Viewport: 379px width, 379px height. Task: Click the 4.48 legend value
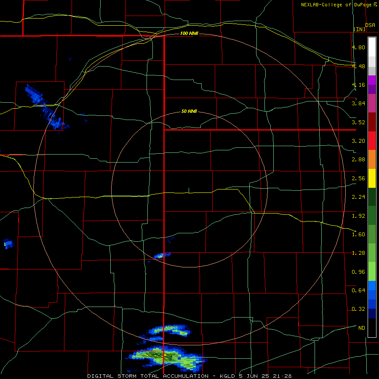[x=358, y=66]
